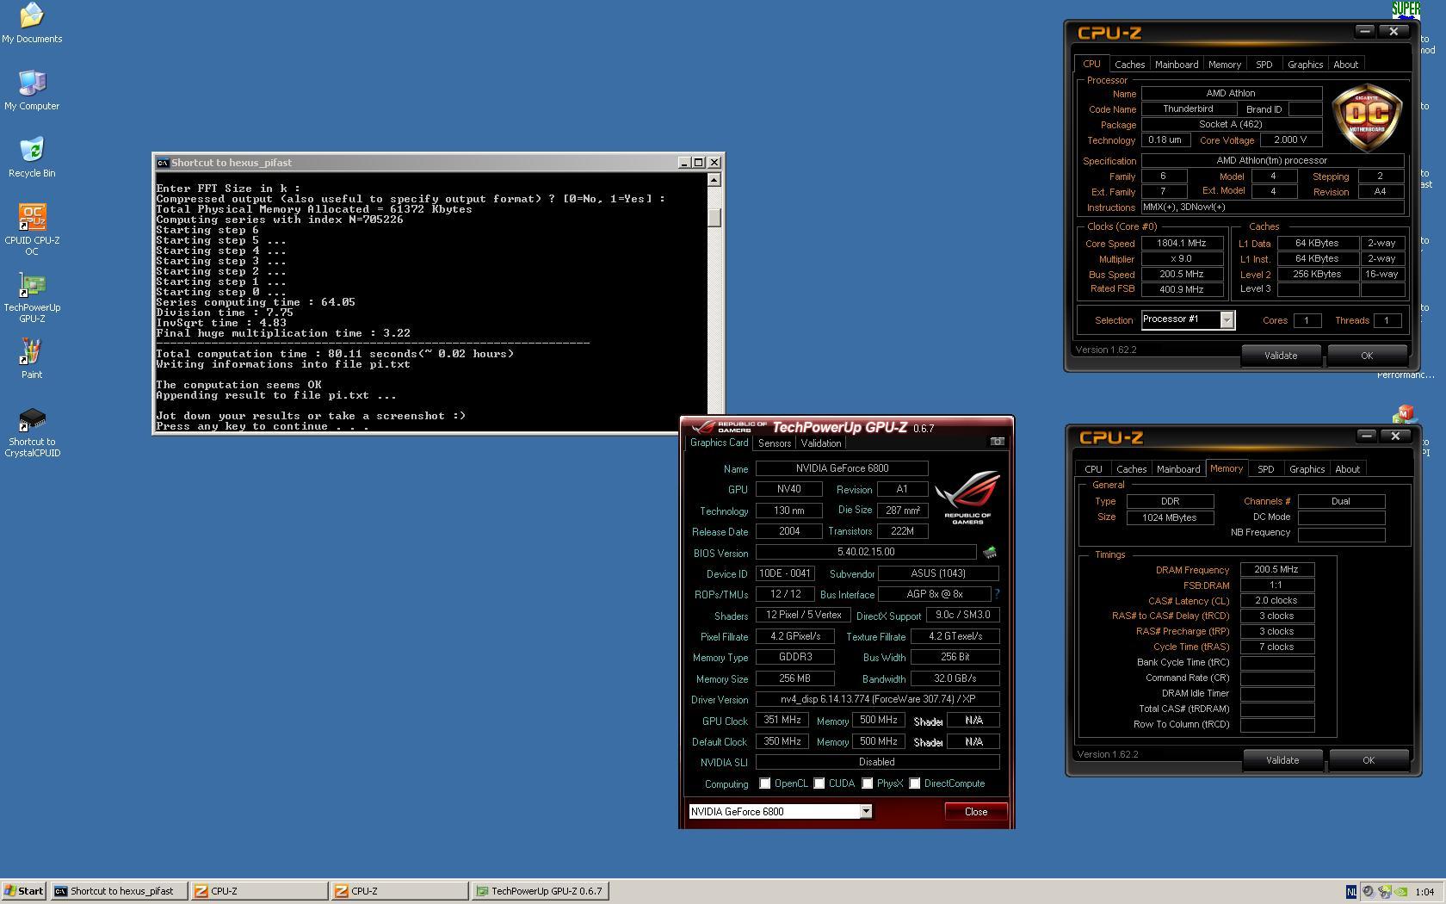Click Validate in the lower CPU-Z window

point(1282,760)
